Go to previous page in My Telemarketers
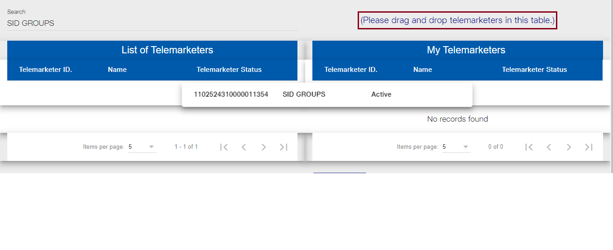 (549, 147)
